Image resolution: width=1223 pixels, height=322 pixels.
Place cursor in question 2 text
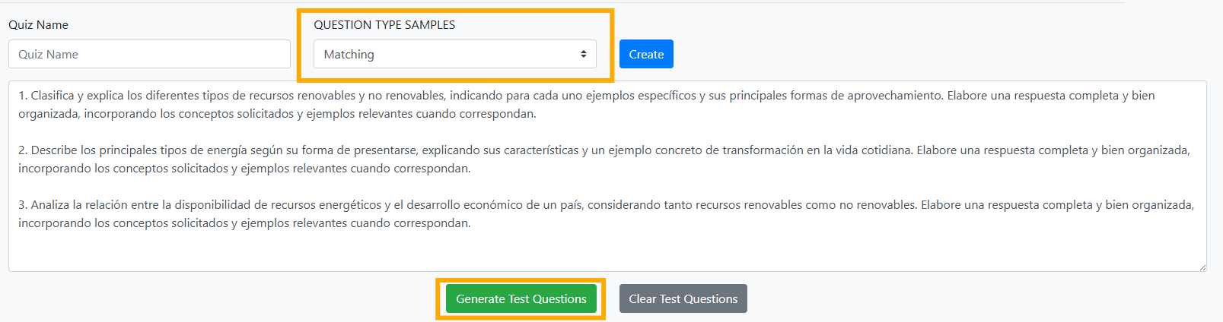tap(604, 159)
